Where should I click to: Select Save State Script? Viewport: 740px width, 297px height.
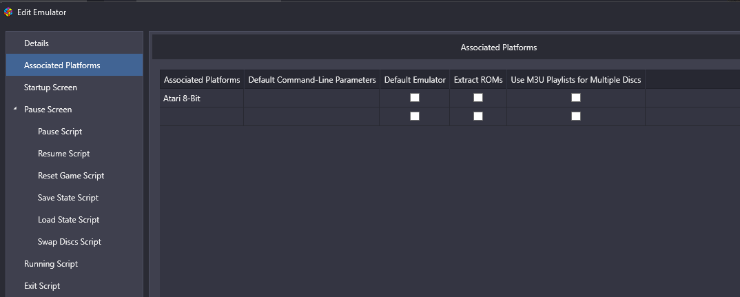coord(74,197)
